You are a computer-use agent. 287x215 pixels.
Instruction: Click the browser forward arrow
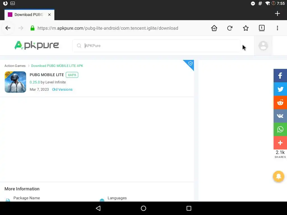click(21, 28)
